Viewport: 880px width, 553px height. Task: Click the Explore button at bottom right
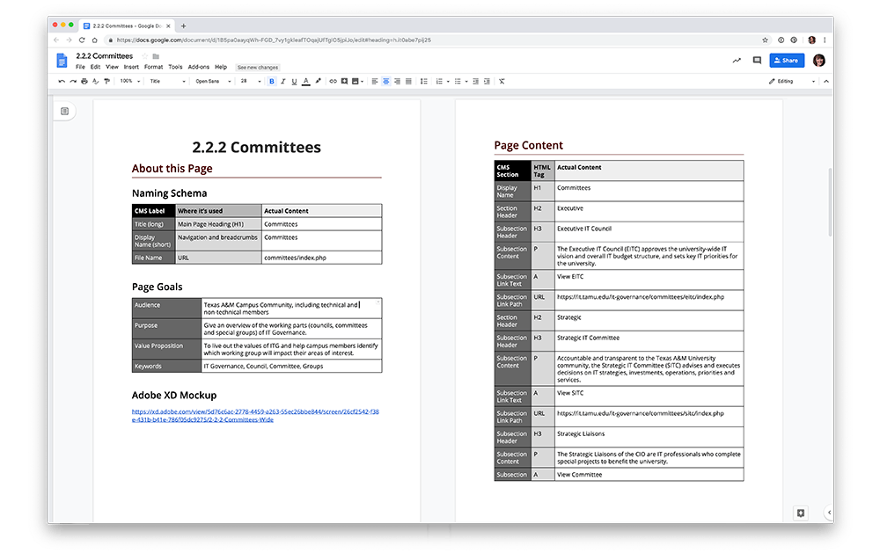point(800,513)
